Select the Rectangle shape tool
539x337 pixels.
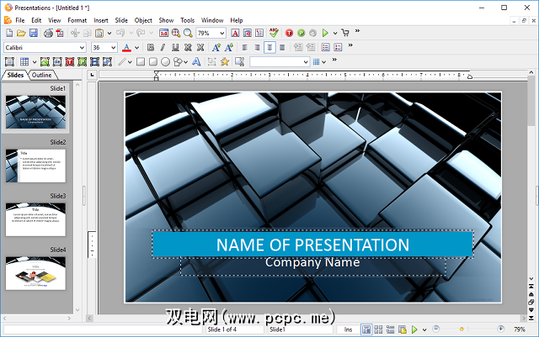(141, 61)
